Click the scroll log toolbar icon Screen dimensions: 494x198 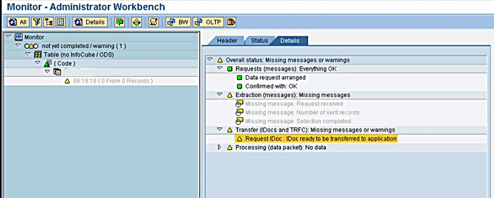[x=153, y=22]
